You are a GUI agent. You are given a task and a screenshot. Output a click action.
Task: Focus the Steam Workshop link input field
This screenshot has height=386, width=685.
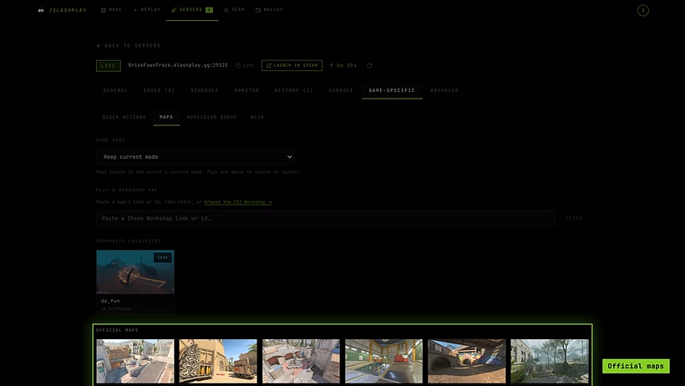click(x=326, y=218)
